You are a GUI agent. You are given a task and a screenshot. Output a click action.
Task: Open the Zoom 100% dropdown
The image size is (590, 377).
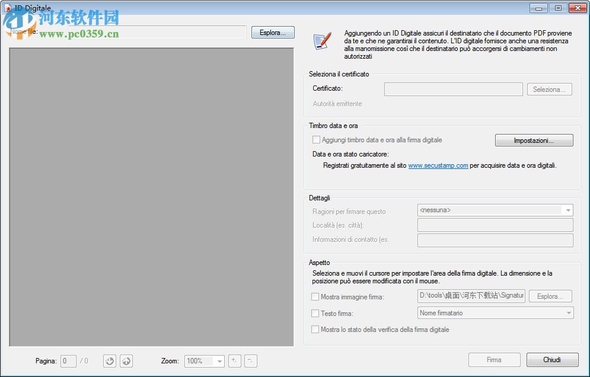click(x=205, y=361)
